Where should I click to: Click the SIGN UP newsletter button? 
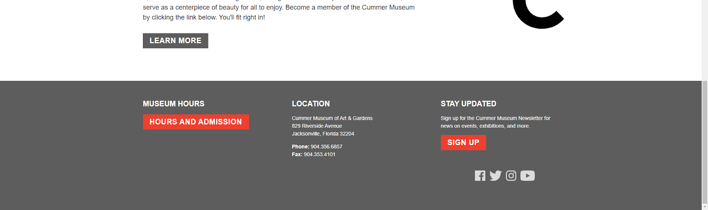[463, 142]
